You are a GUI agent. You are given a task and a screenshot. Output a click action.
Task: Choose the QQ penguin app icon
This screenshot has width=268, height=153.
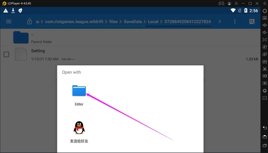coord(79,128)
